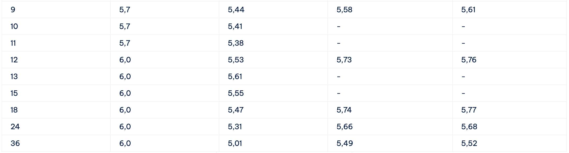569x153 pixels.
Task: Select the row labeled 12
Action: coord(284,60)
